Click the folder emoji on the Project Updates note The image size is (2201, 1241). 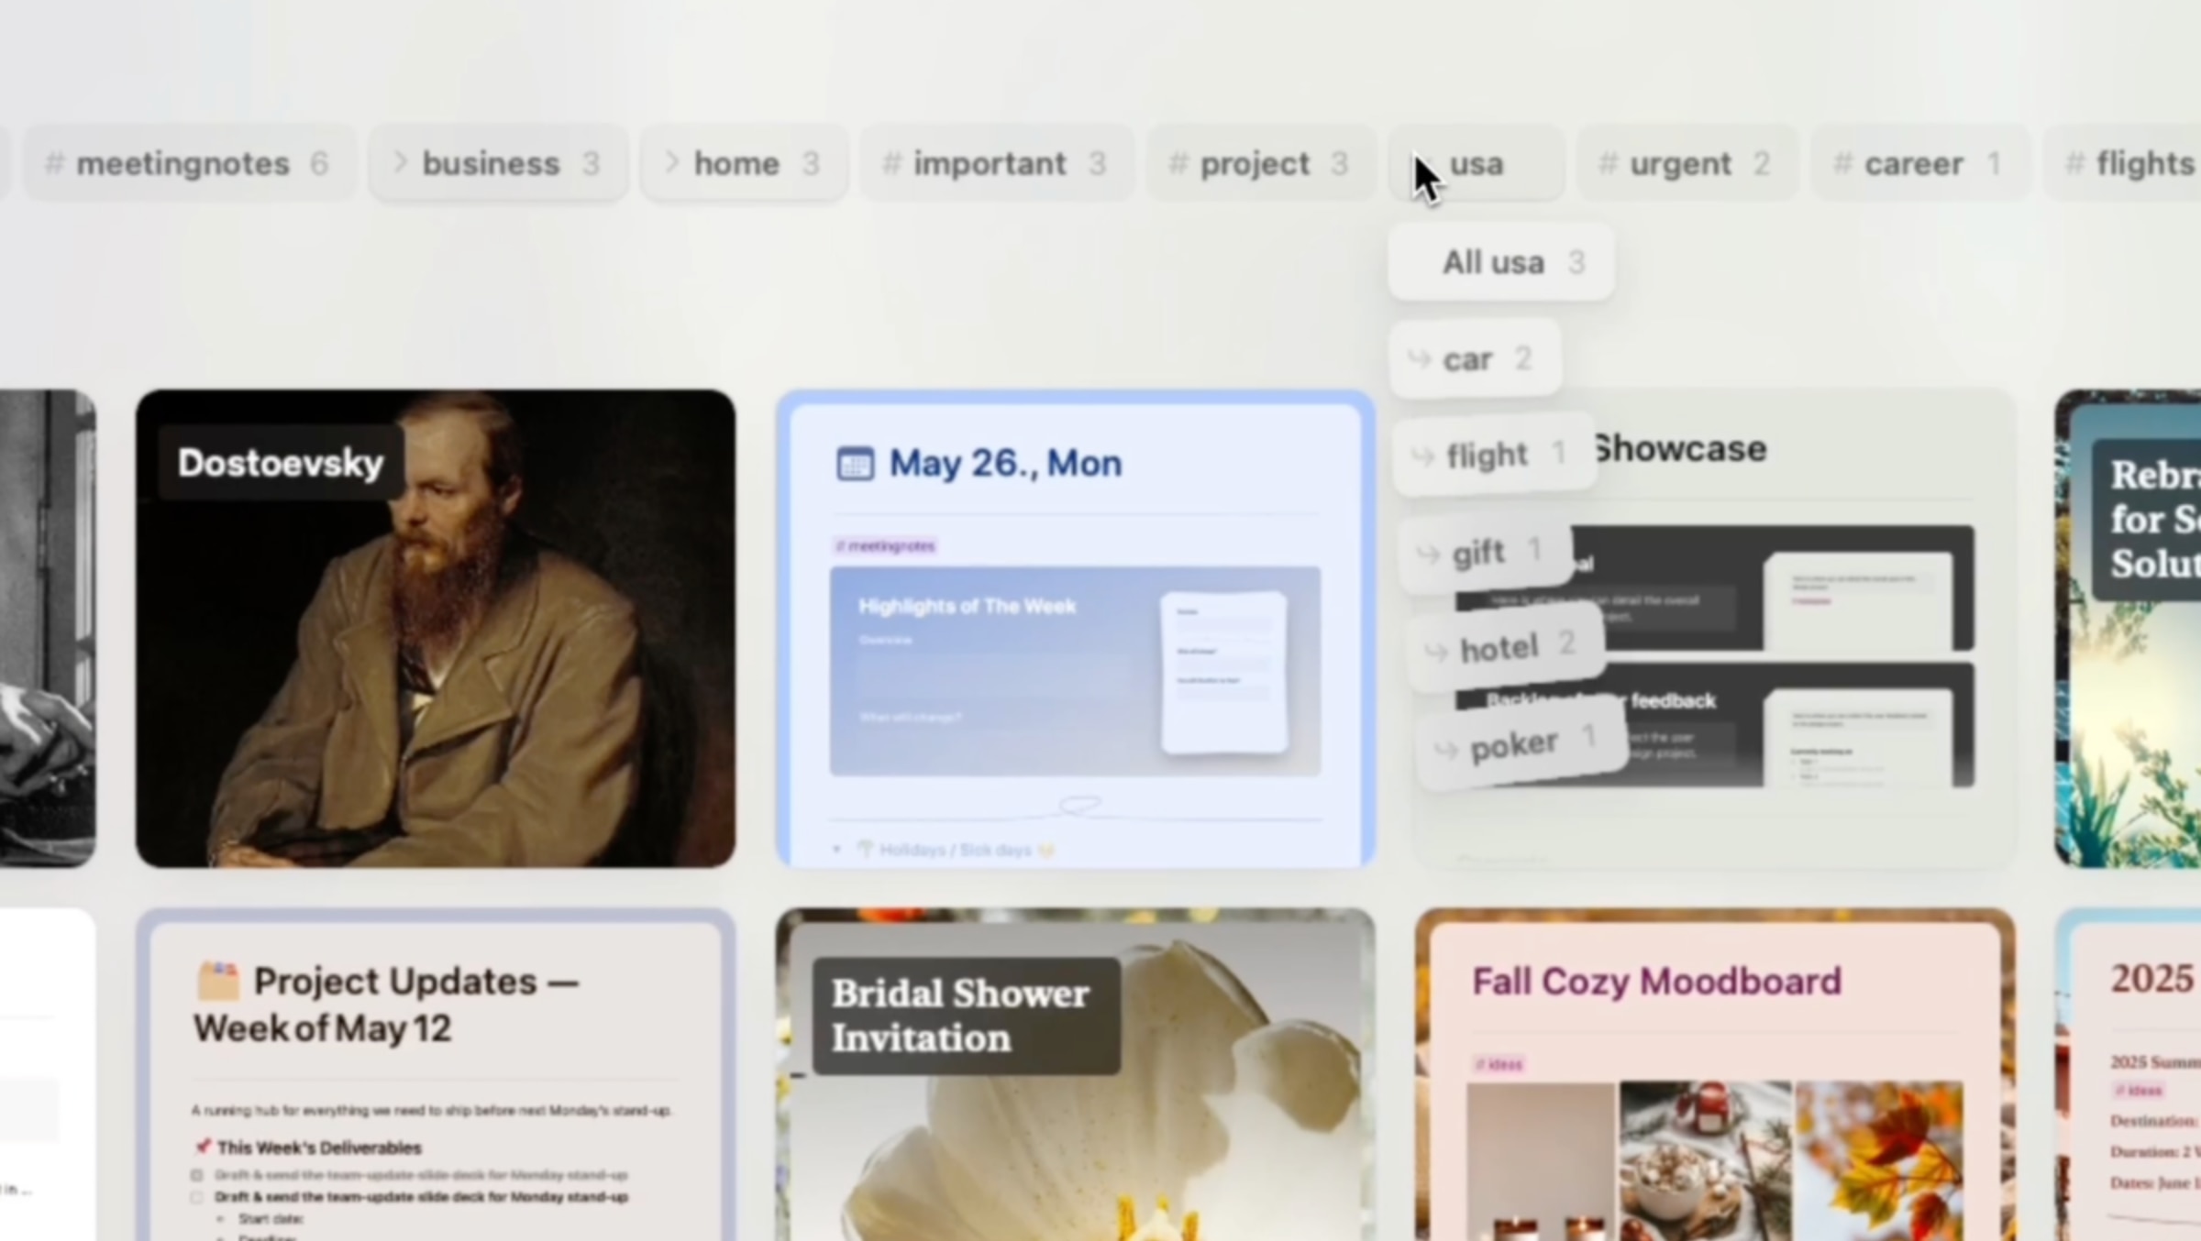pyautogui.click(x=218, y=982)
